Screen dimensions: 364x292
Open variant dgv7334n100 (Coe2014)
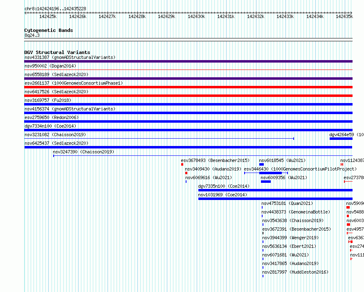50,126
